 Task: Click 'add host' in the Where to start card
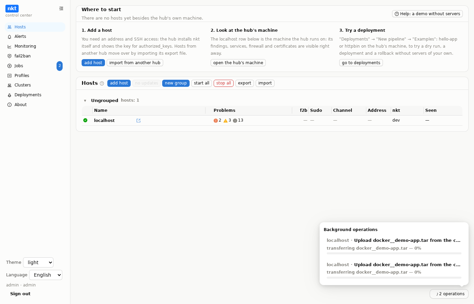click(x=93, y=63)
